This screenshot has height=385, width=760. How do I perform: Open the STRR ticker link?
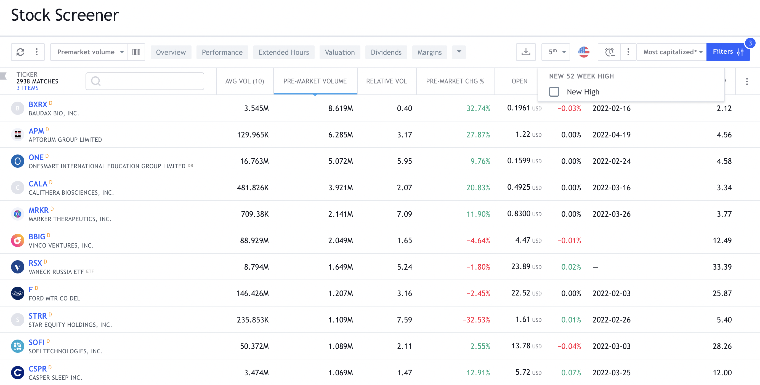(x=38, y=316)
